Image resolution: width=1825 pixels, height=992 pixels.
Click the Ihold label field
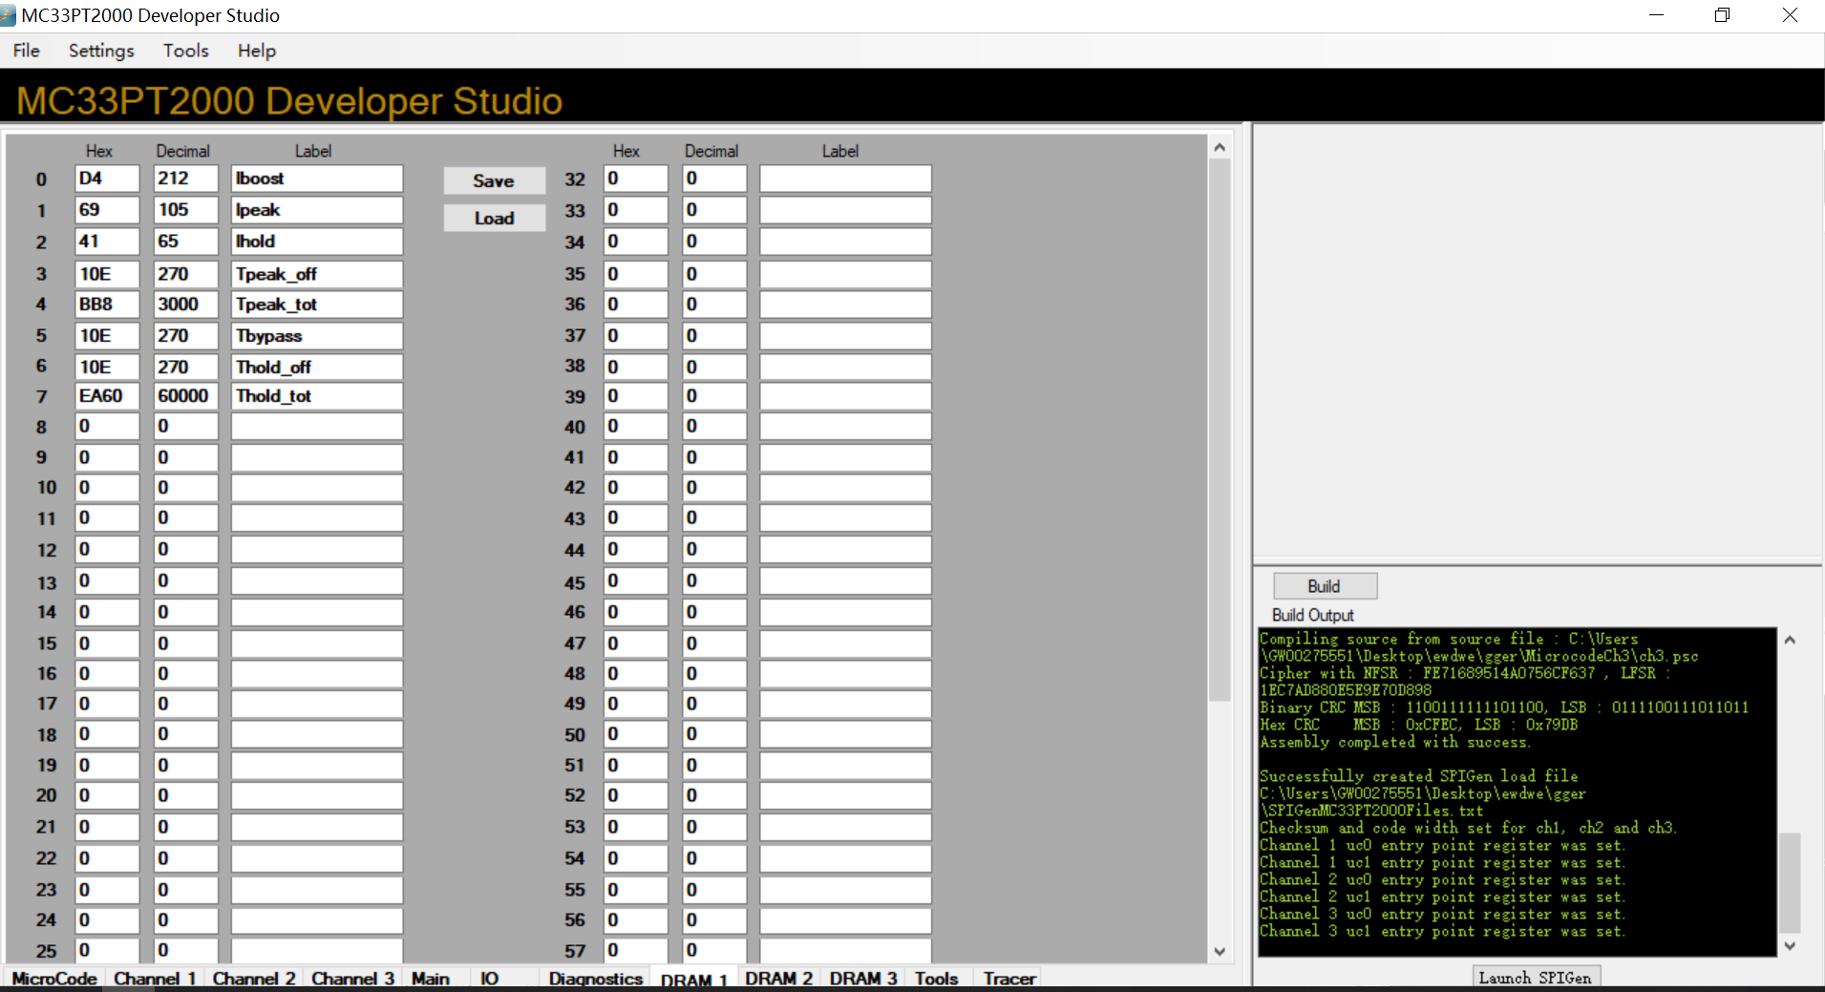[x=317, y=242]
